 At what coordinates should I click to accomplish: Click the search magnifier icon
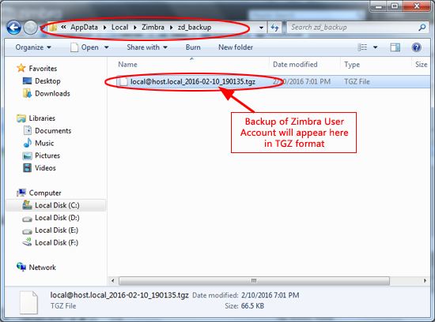point(422,28)
